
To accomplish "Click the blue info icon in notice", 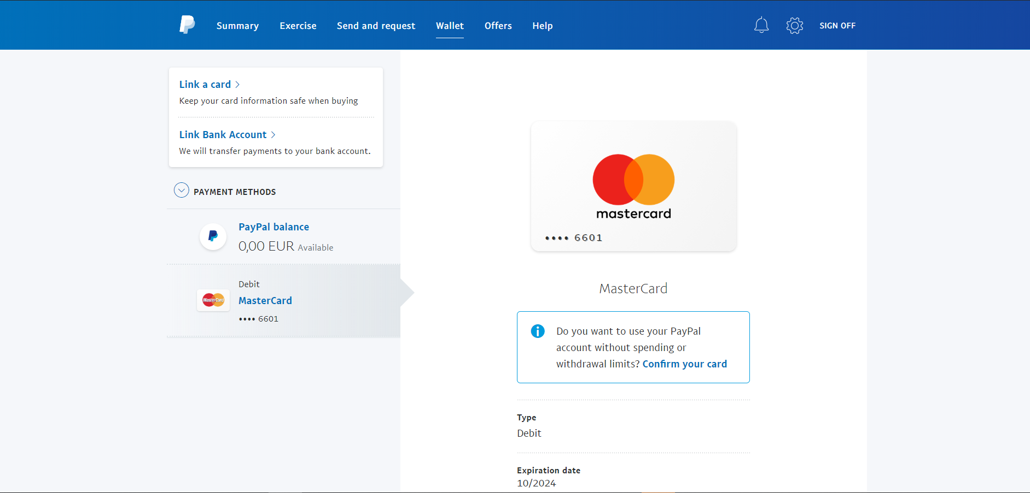I will click(x=537, y=331).
